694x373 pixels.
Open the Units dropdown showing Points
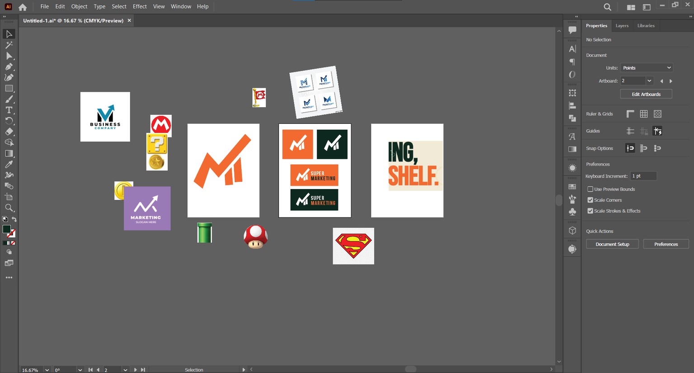(x=647, y=68)
